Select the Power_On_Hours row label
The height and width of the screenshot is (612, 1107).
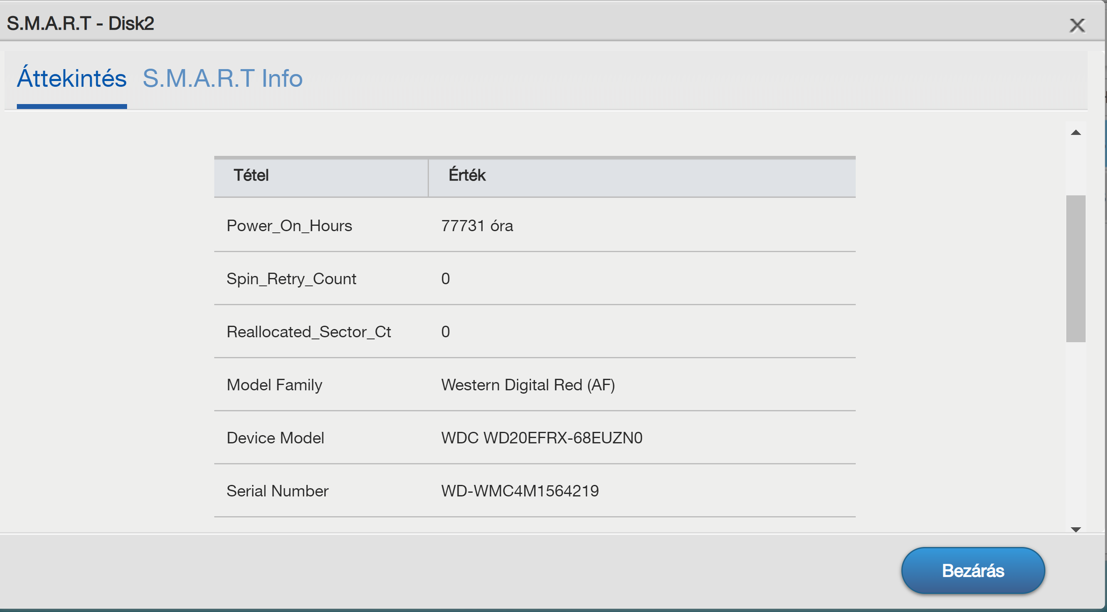289,226
